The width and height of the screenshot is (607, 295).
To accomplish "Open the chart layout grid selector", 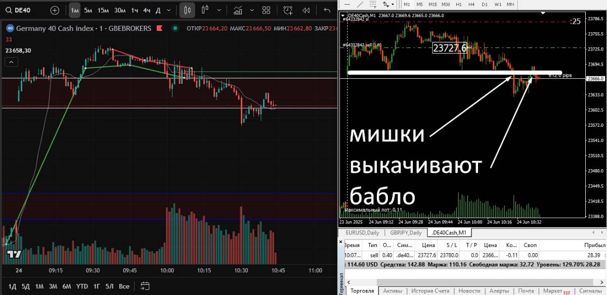I will click(x=267, y=10).
